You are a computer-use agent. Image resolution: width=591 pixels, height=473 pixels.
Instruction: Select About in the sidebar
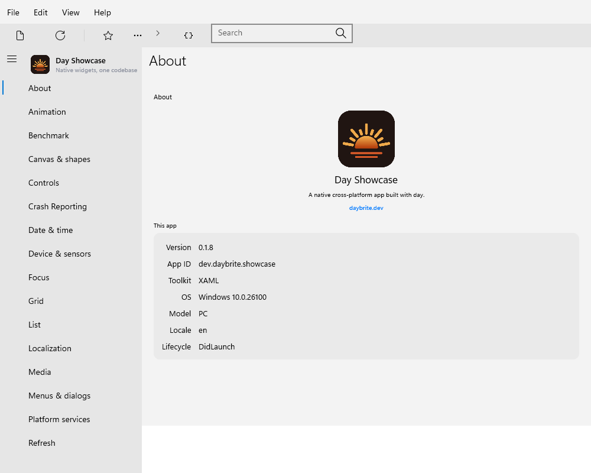71,88
